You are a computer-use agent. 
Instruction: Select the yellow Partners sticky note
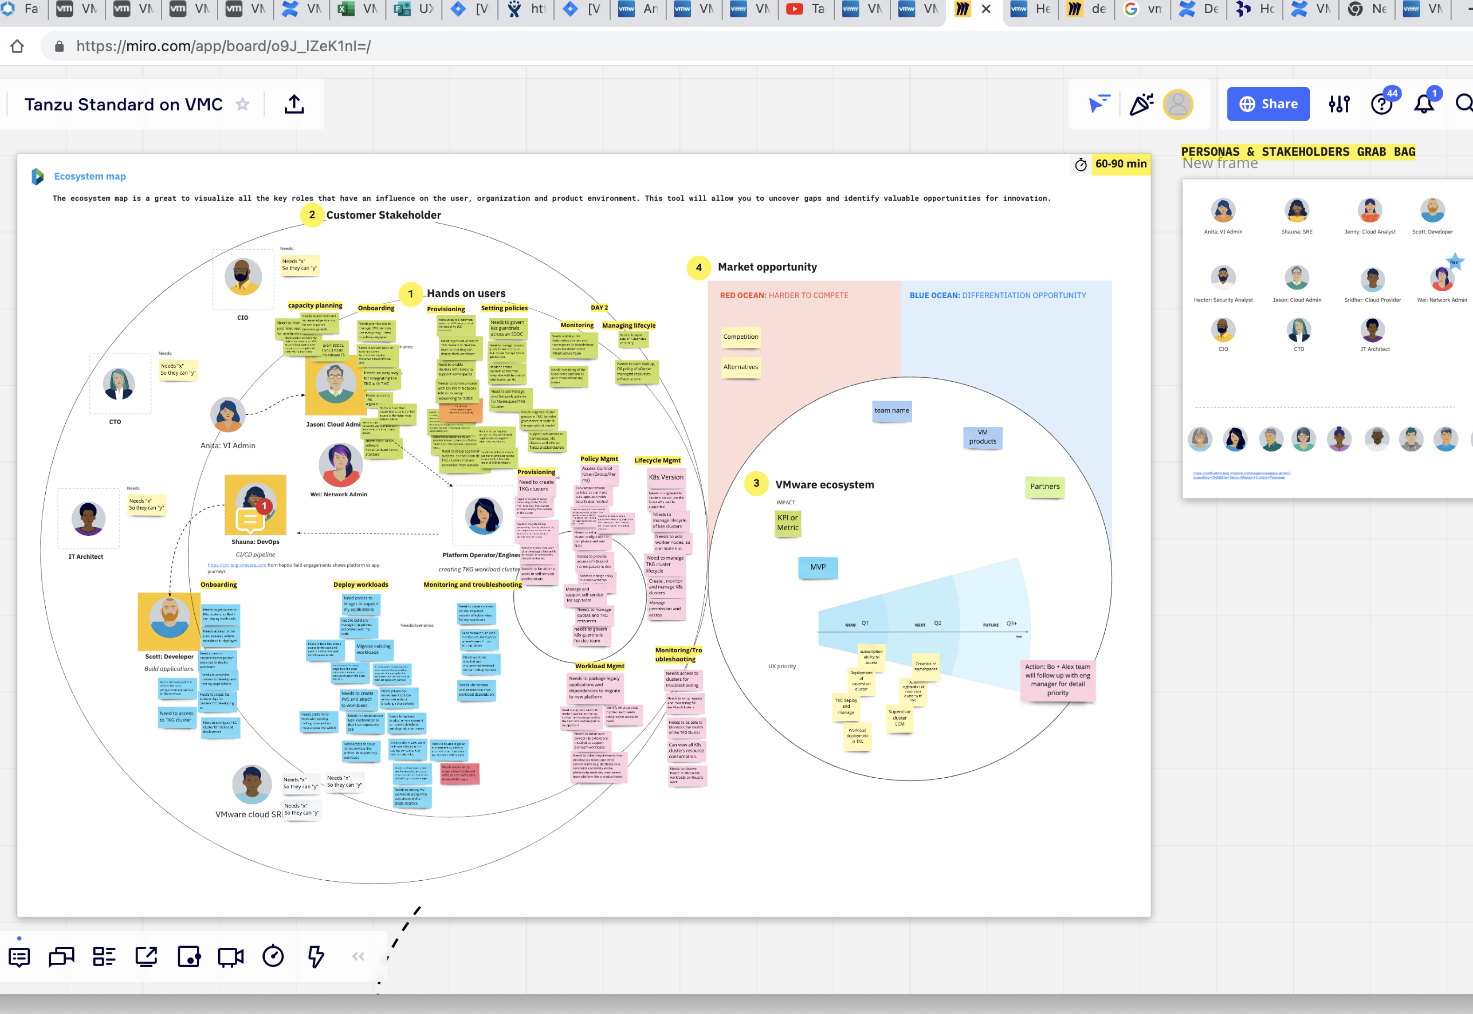coord(1045,486)
